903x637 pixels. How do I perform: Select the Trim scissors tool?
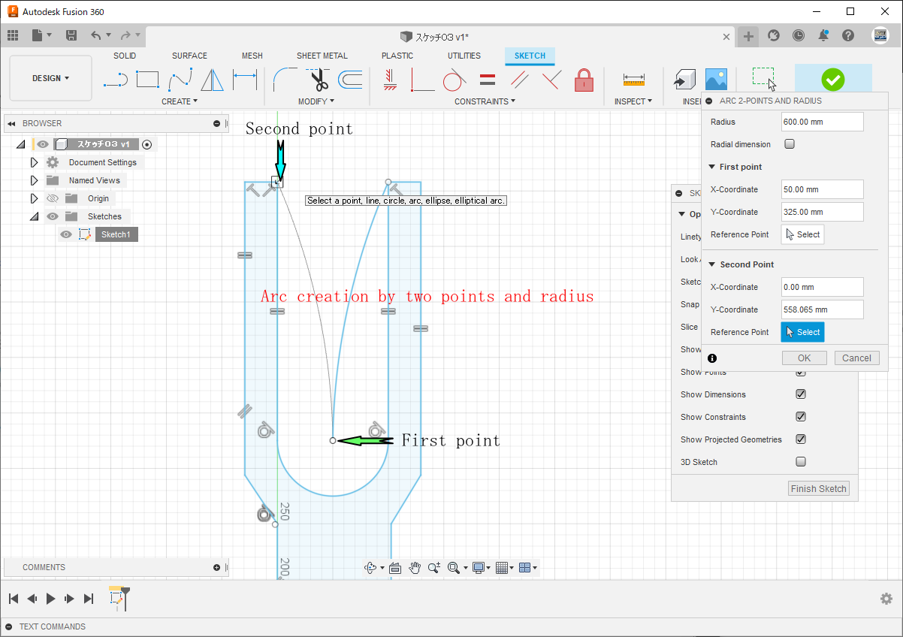tap(319, 79)
